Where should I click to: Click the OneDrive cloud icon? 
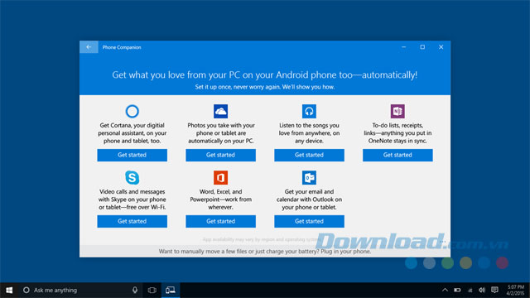point(221,111)
